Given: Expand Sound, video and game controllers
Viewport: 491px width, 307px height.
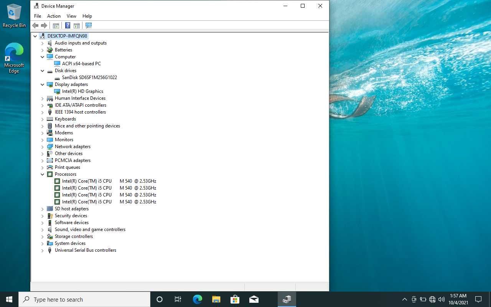Looking at the screenshot, I should coord(43,229).
